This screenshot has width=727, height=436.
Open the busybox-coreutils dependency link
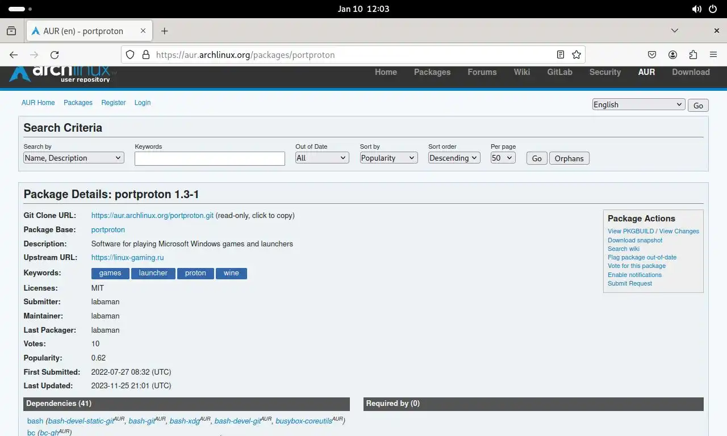pos(304,421)
